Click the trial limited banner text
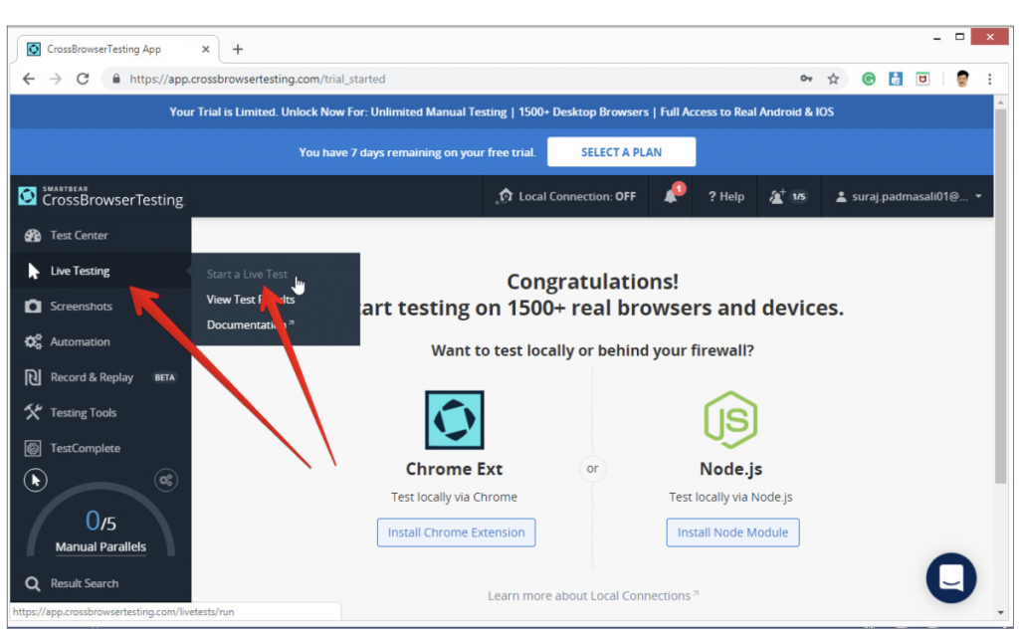Viewport: 1019px width, 639px height. (x=502, y=111)
